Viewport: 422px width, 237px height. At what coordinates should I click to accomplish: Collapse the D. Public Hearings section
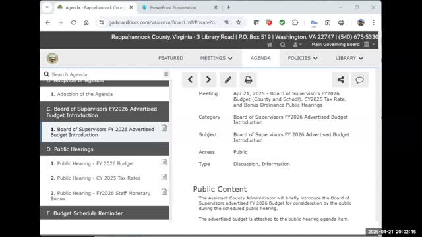[x=104, y=149]
